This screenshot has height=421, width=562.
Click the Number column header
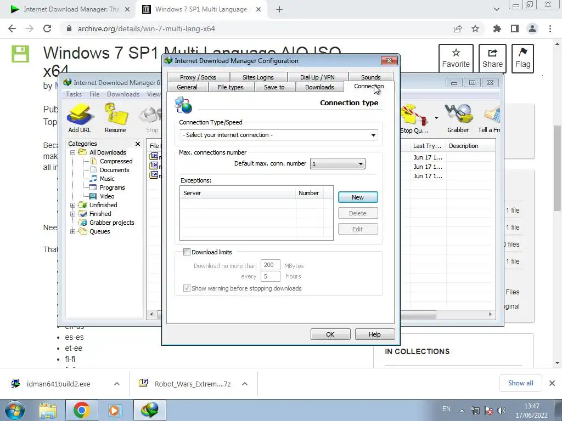[x=310, y=193]
